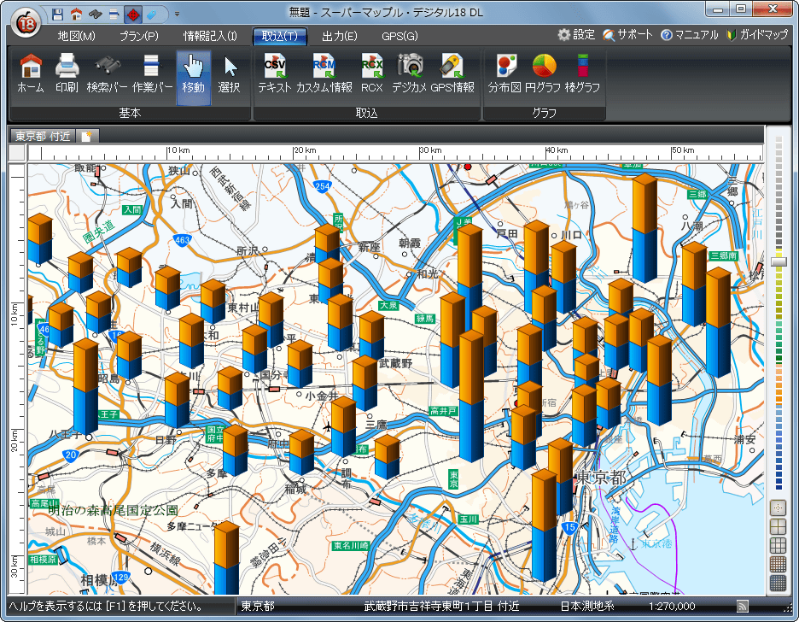Click the RSS feed icon in status bar

pos(743,607)
